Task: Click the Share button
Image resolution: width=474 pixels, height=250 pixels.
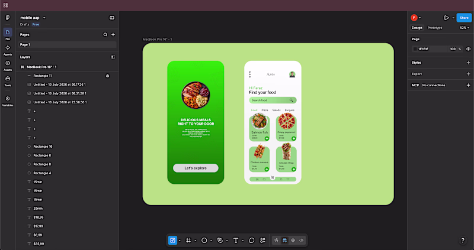Action: (x=464, y=18)
